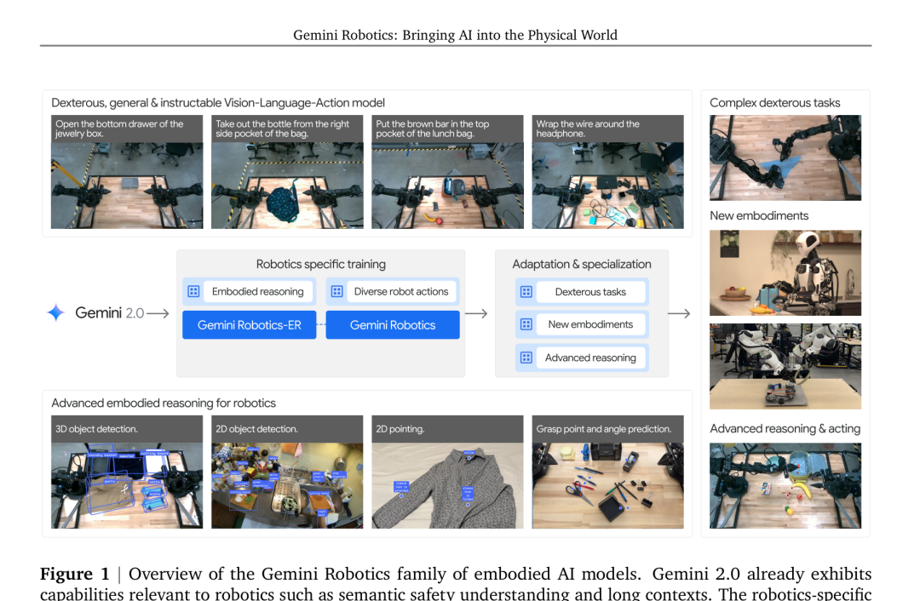Click the grid icon next to New embodiments

tap(526, 324)
